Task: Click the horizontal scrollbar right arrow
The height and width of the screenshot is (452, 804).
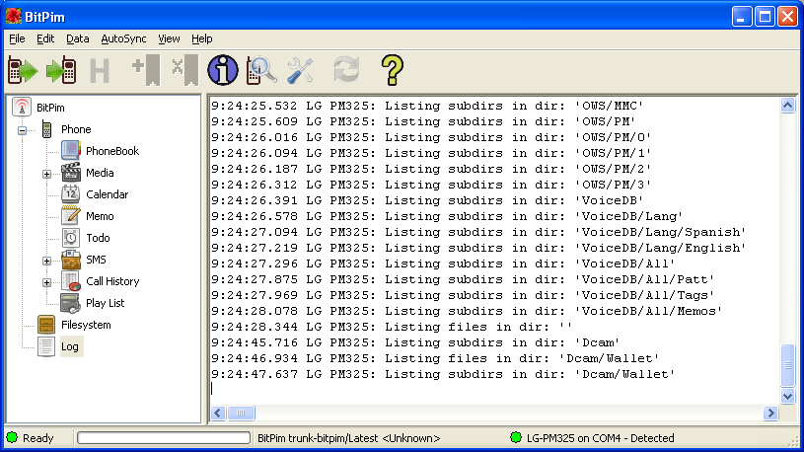Action: 770,414
